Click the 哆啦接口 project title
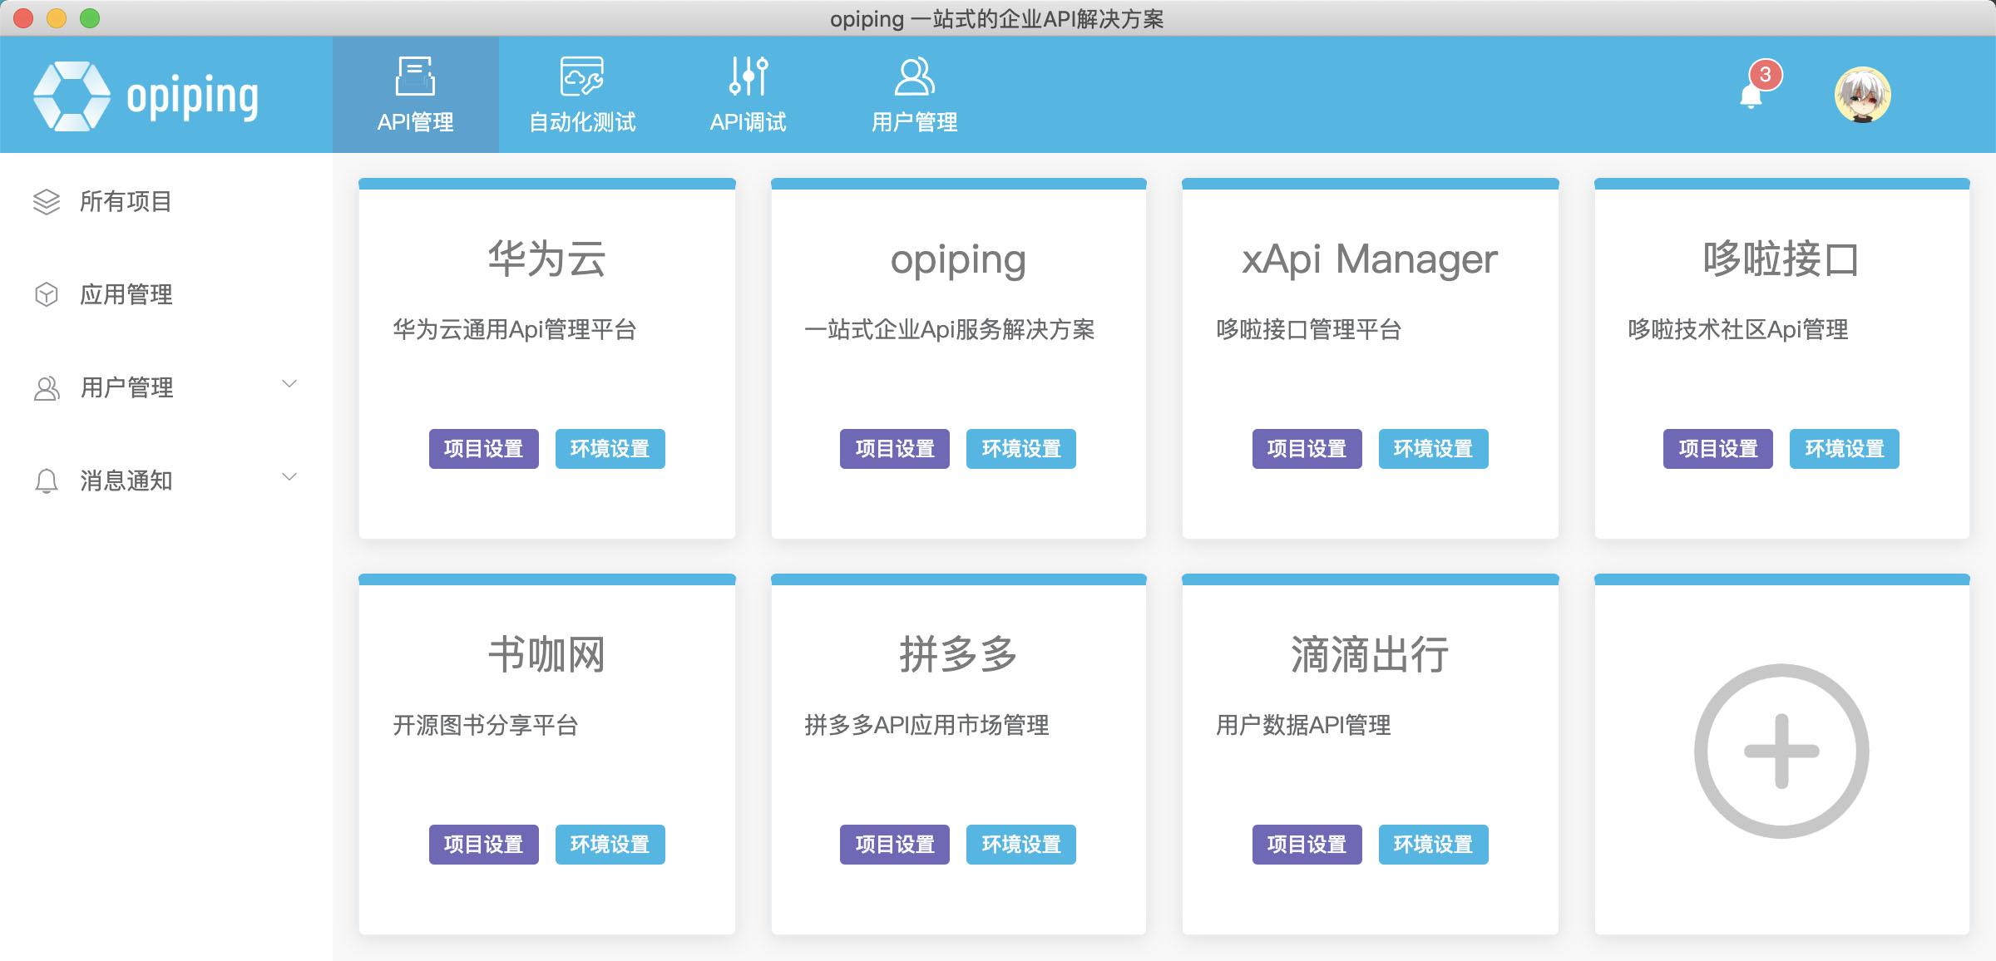The image size is (1996, 961). (x=1781, y=259)
